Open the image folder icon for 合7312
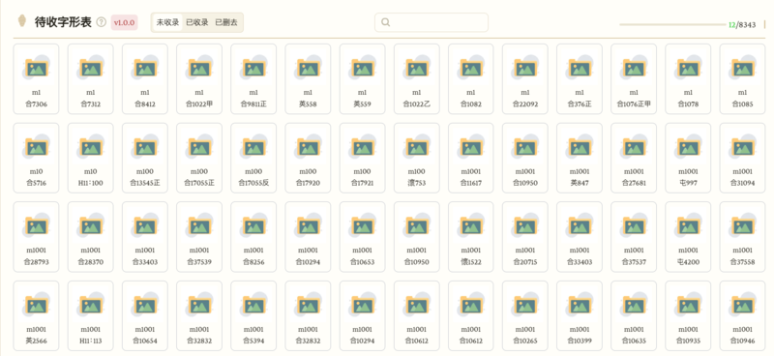Image resolution: width=774 pixels, height=356 pixels. 90,68
